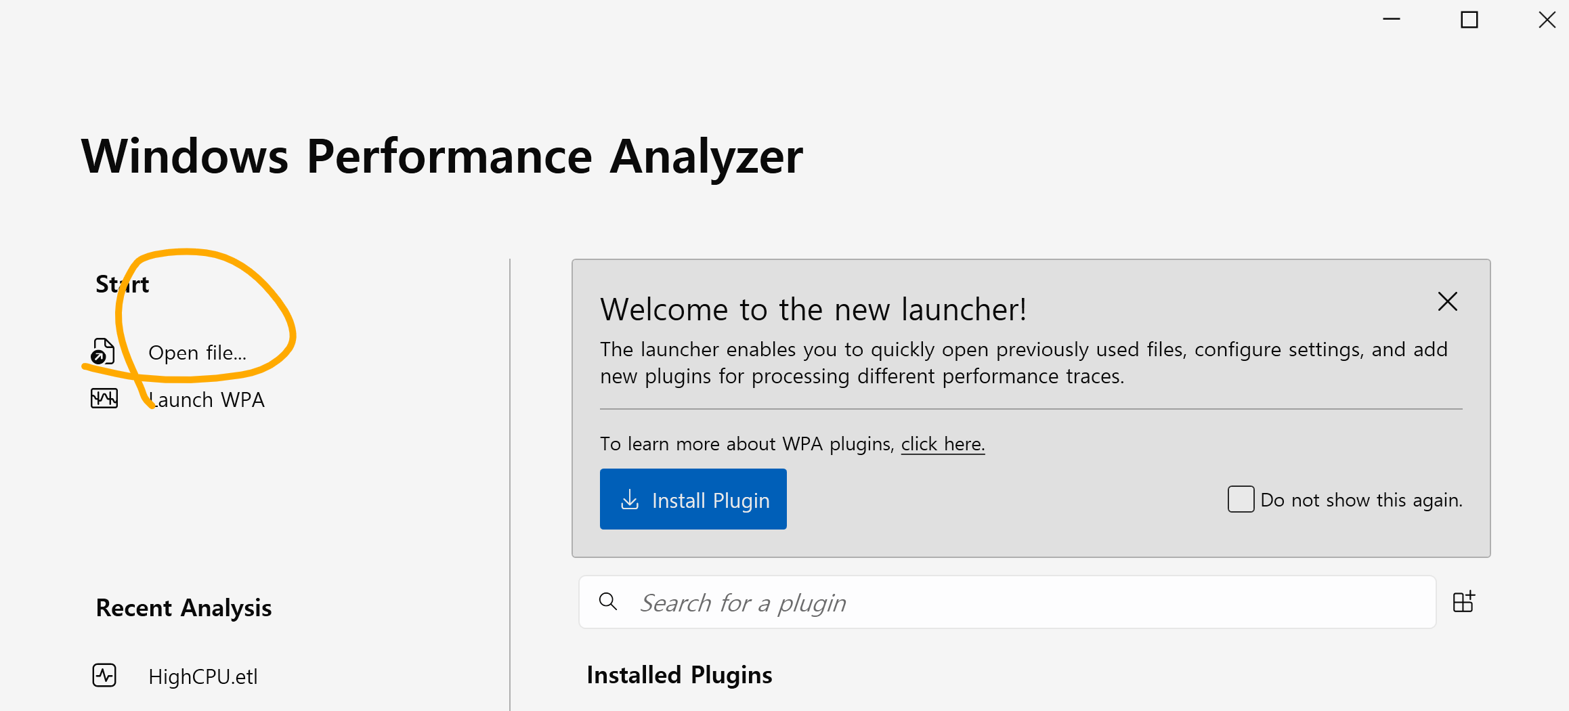
Task: Click the Installed Plugins heading
Action: click(679, 675)
